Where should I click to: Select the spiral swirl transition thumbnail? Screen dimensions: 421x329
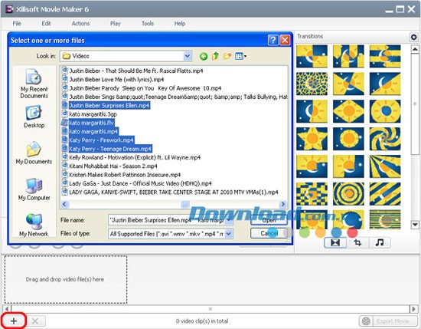click(x=385, y=139)
